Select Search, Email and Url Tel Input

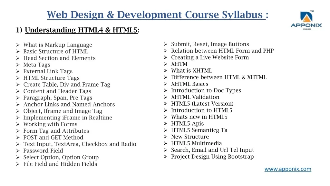212,150
